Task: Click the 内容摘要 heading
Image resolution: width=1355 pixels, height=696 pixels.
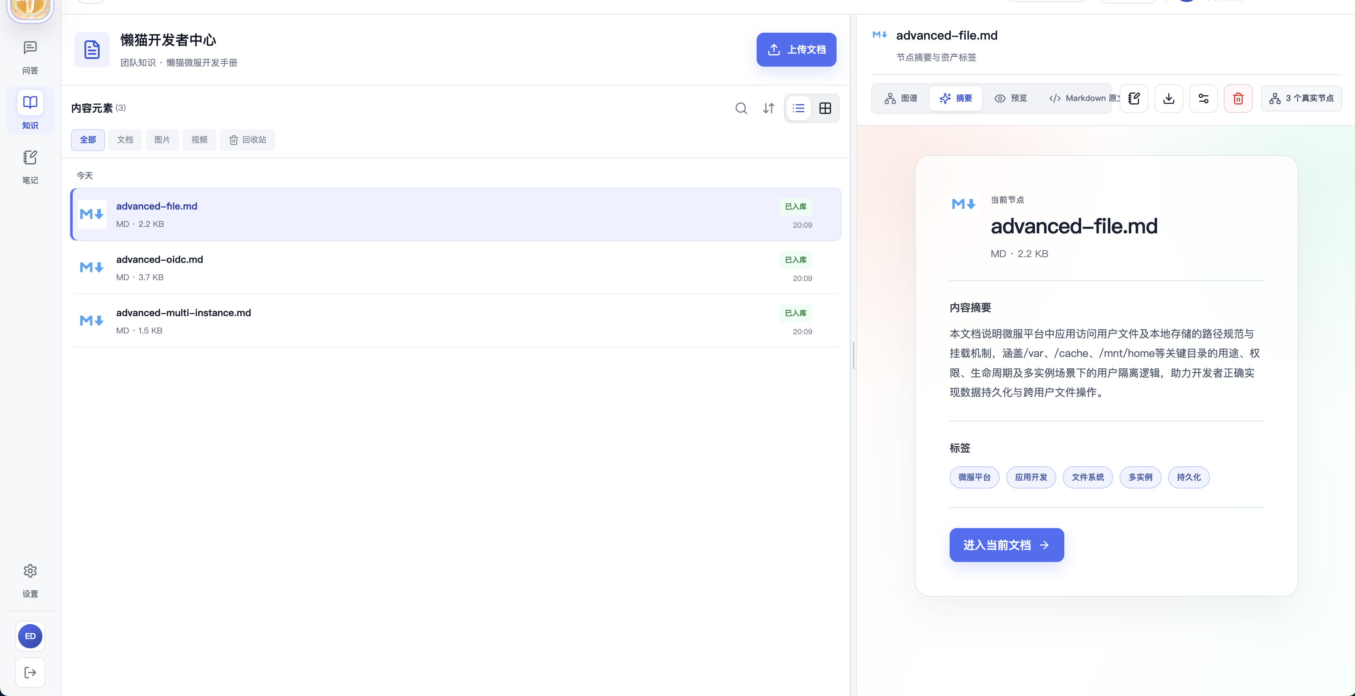Action: (971, 308)
